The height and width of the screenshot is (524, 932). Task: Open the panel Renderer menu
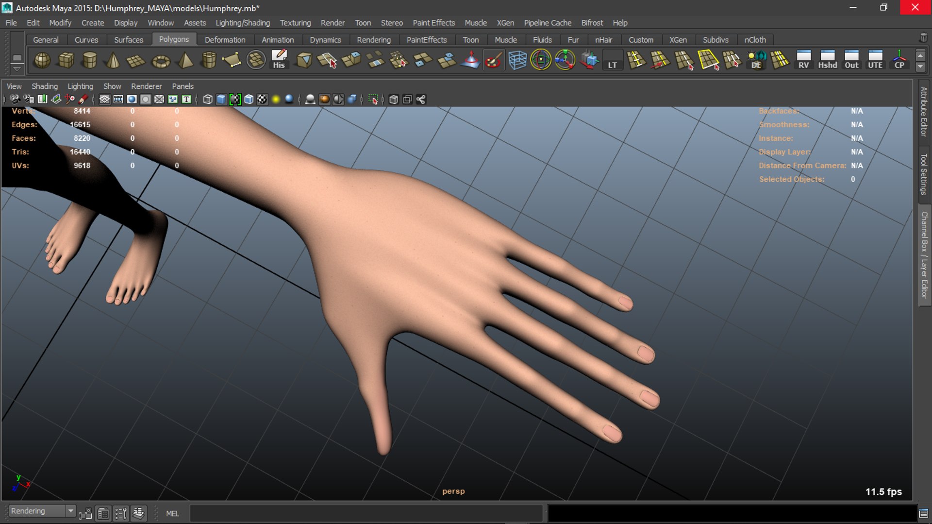(146, 86)
